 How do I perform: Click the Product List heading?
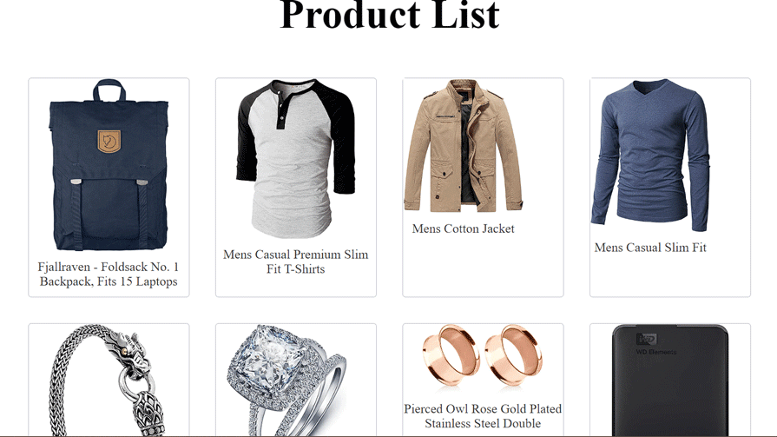click(390, 16)
